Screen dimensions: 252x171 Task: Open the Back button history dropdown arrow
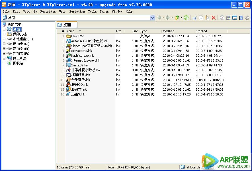(163, 18)
